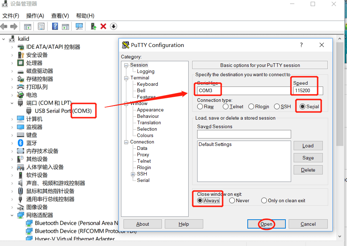Click the Save session button
The width and height of the screenshot is (347, 246).
point(308,158)
